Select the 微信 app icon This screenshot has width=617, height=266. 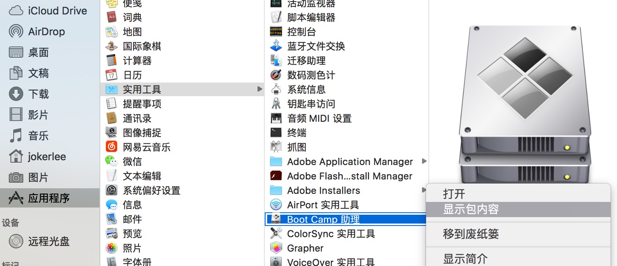point(111,161)
